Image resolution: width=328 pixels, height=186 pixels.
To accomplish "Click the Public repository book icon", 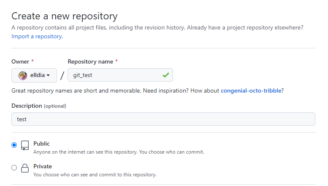I will click(25, 146).
